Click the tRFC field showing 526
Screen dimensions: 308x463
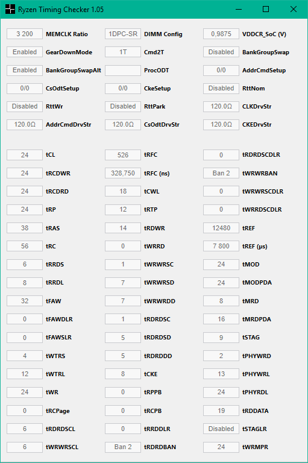point(123,155)
